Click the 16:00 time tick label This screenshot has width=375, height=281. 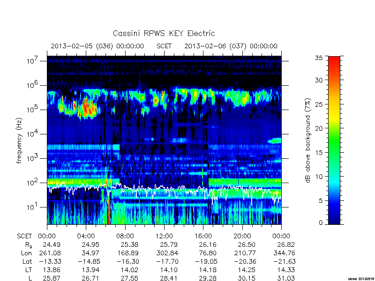click(x=203, y=236)
